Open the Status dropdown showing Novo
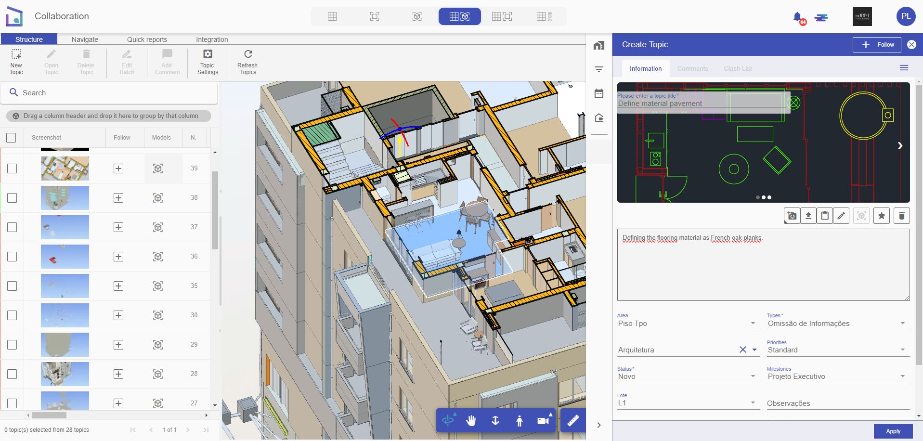This screenshot has height=441, width=923. 753,376
